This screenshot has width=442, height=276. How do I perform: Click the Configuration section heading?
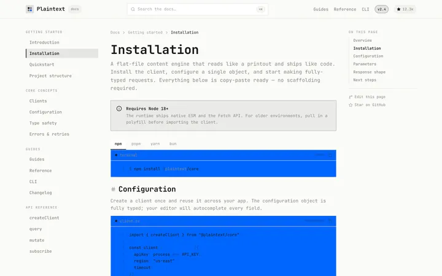[147, 189]
